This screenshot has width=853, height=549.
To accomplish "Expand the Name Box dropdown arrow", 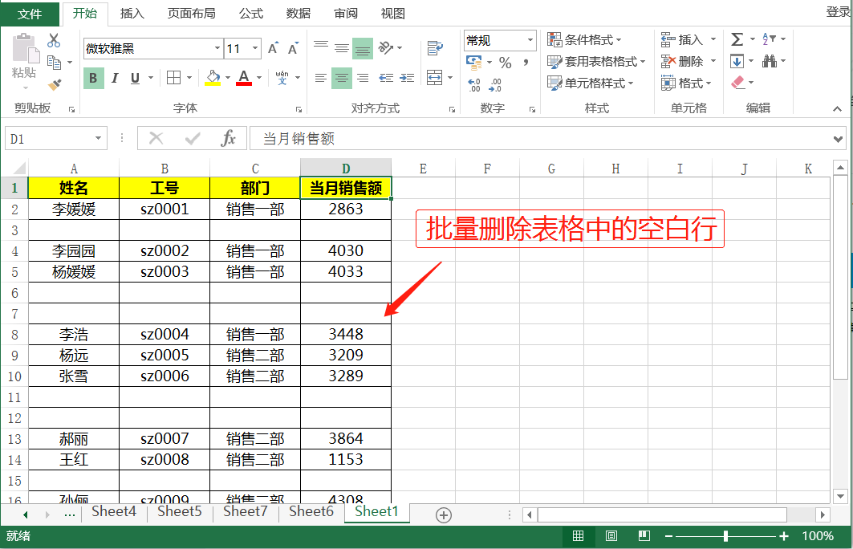I will point(99,138).
